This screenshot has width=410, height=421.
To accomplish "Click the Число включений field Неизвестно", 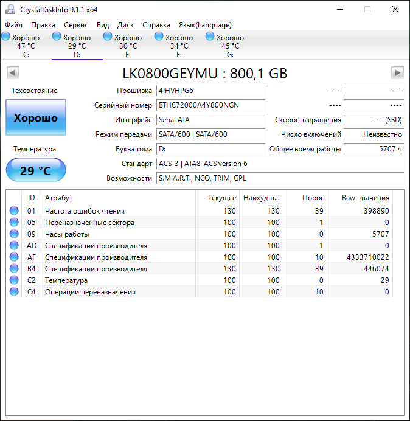I will coord(374,134).
